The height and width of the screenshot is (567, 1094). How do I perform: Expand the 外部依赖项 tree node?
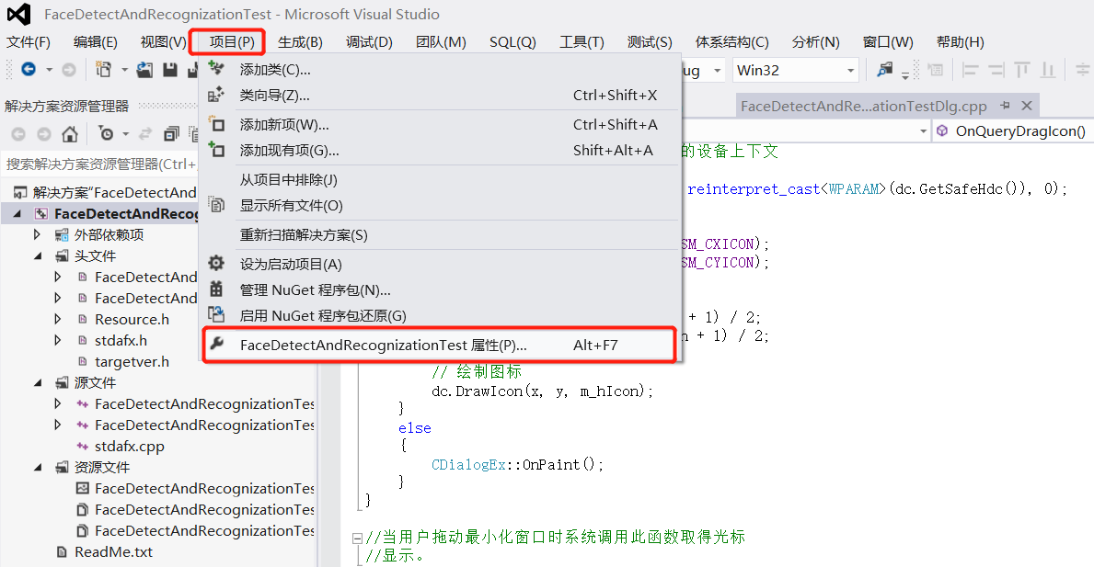37,234
